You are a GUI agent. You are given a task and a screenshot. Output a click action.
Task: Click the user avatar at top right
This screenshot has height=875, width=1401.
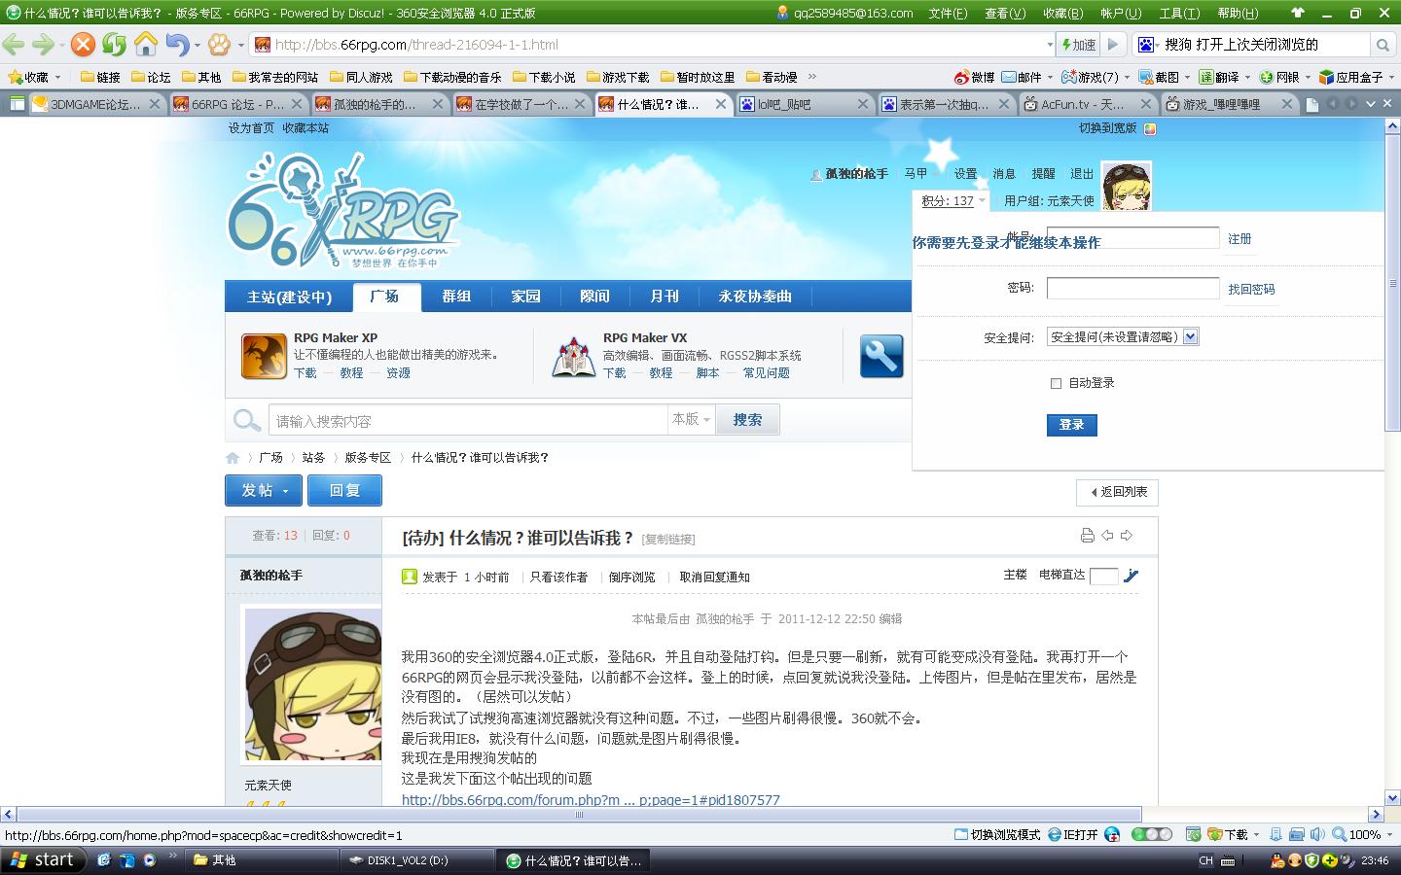coord(1126,186)
